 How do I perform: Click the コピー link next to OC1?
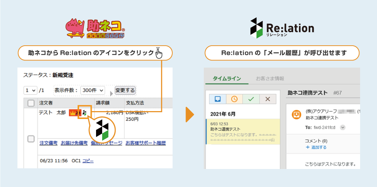pos(88,161)
